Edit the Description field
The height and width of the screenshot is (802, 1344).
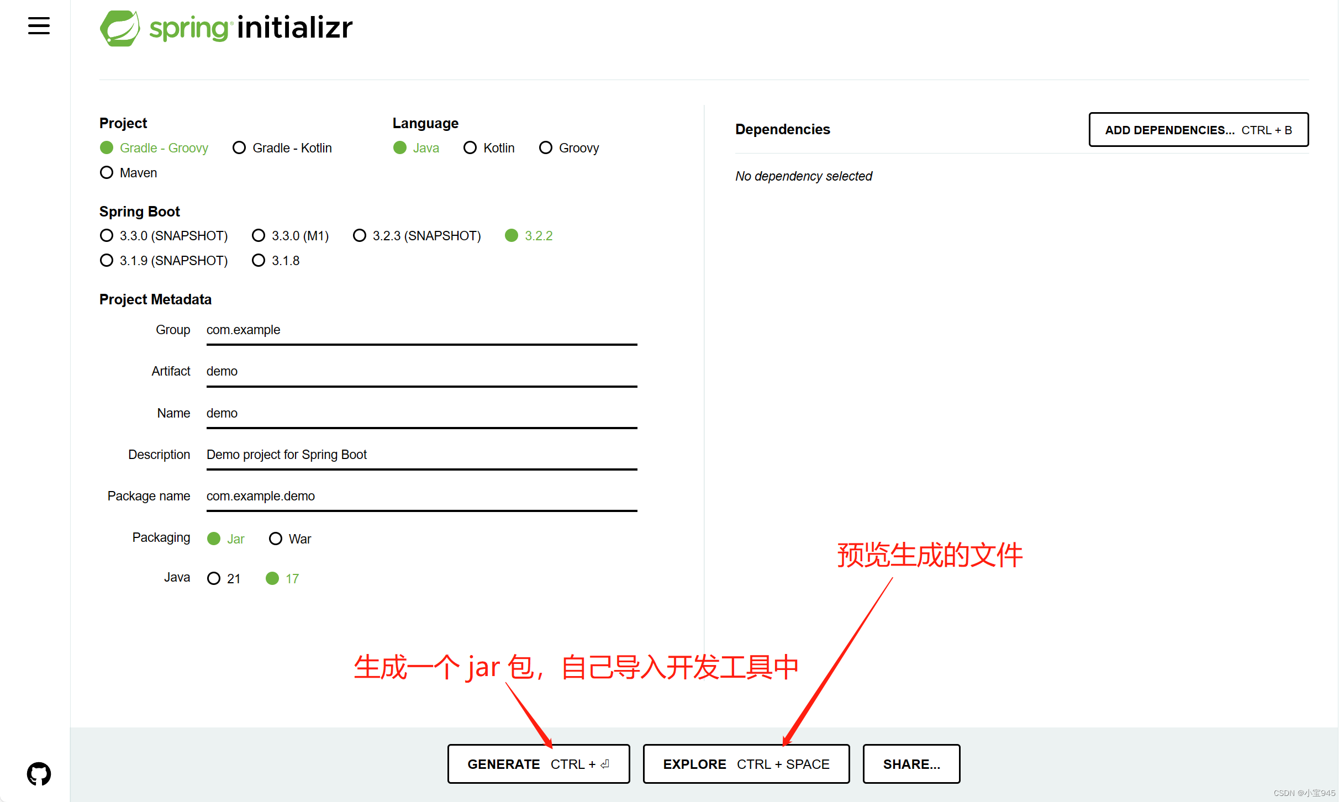[x=422, y=455]
